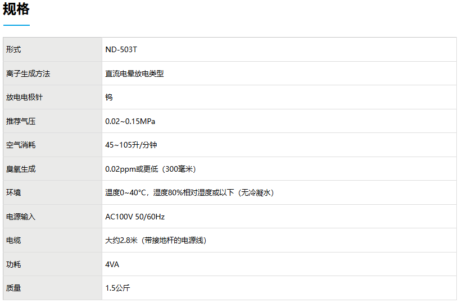
Task: Click the AC100V 50/60Hz value
Action: click(135, 217)
